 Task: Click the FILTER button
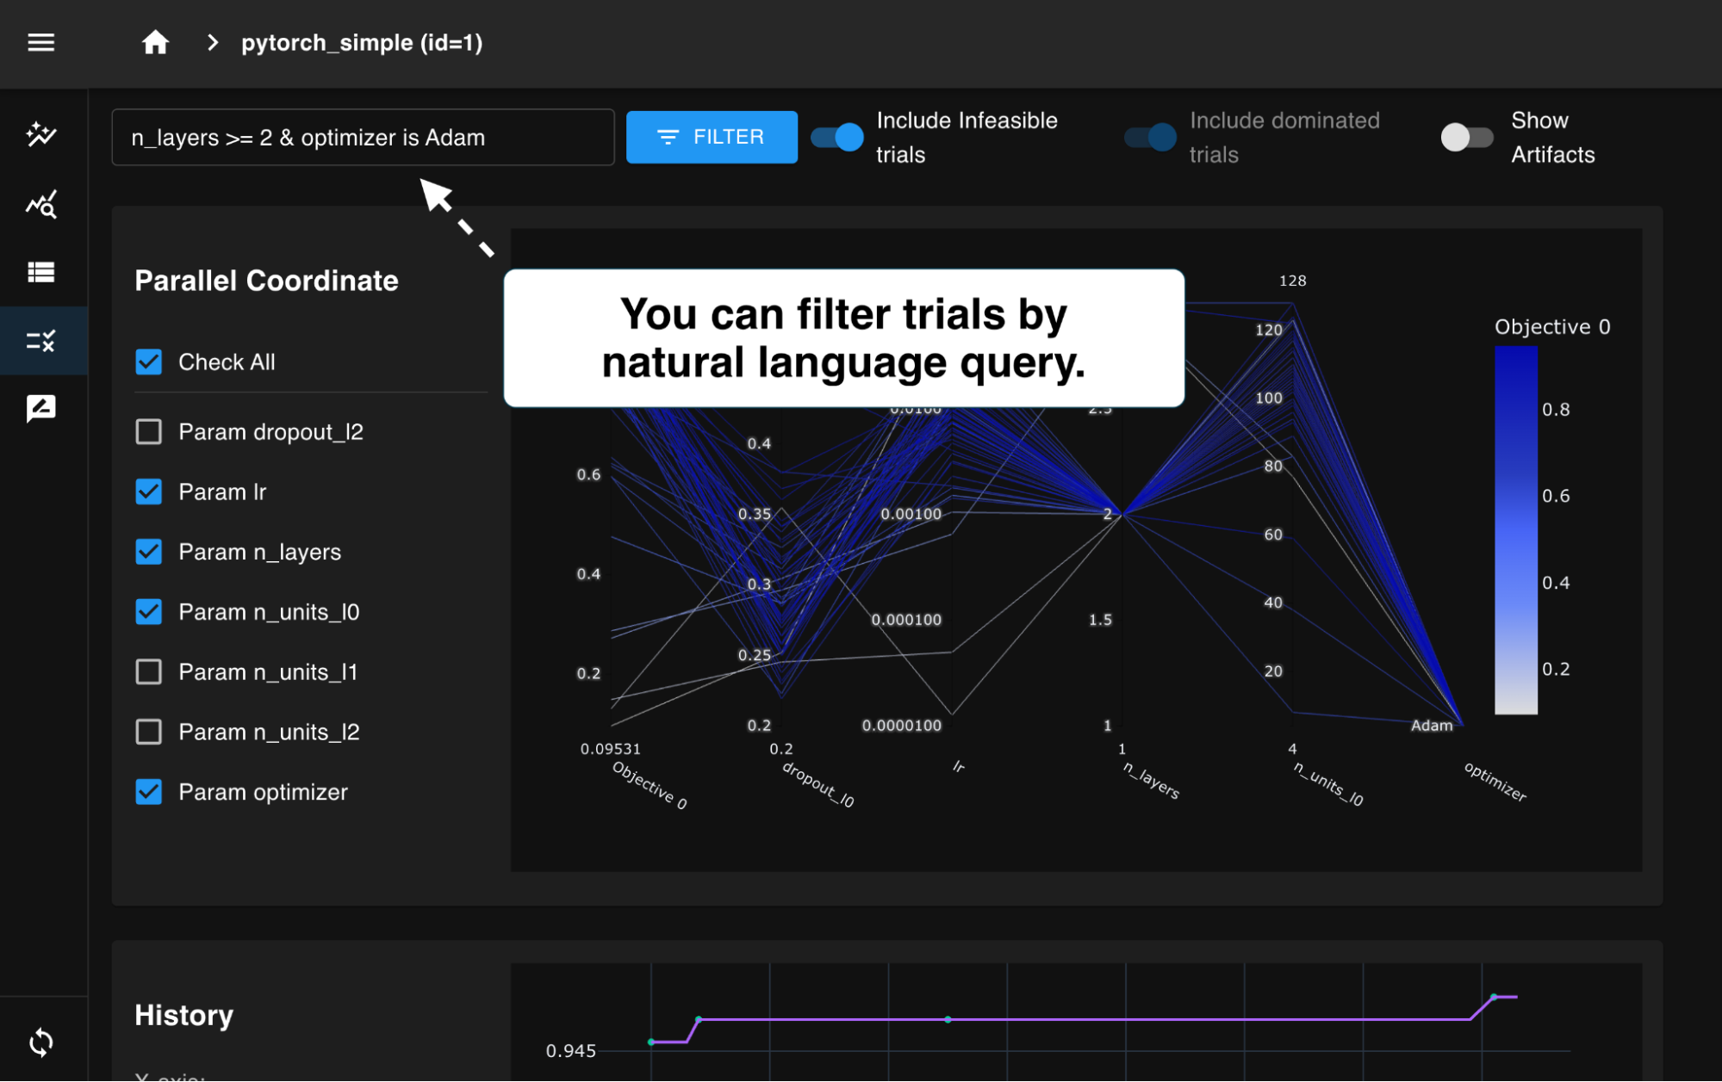pos(712,136)
